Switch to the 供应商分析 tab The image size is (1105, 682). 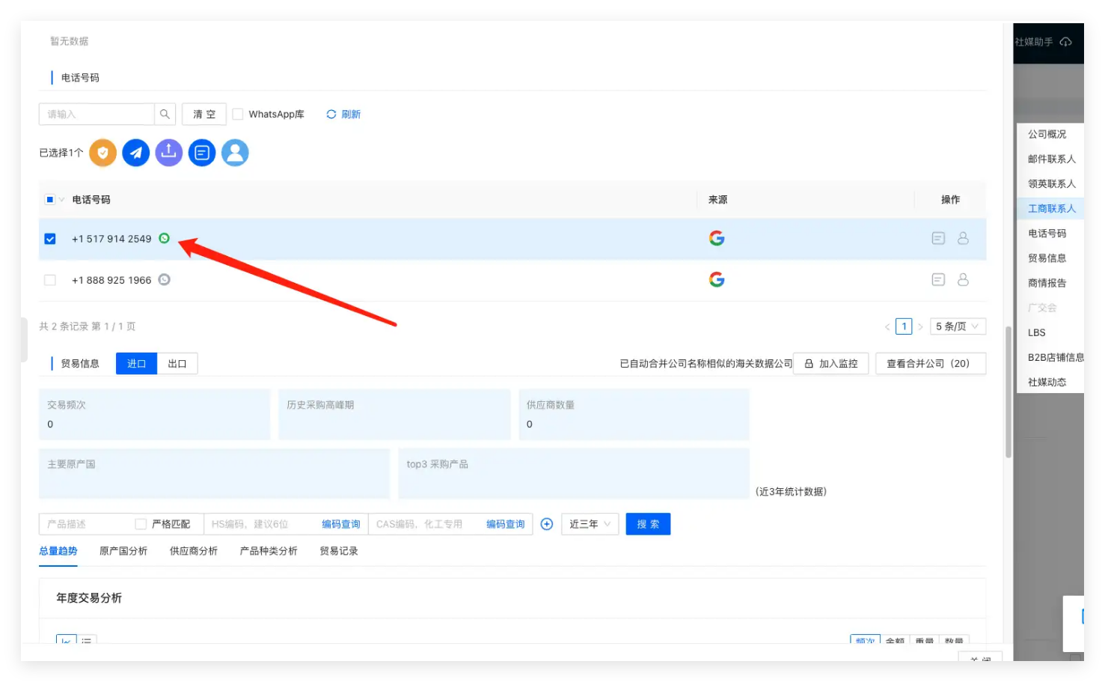point(194,551)
